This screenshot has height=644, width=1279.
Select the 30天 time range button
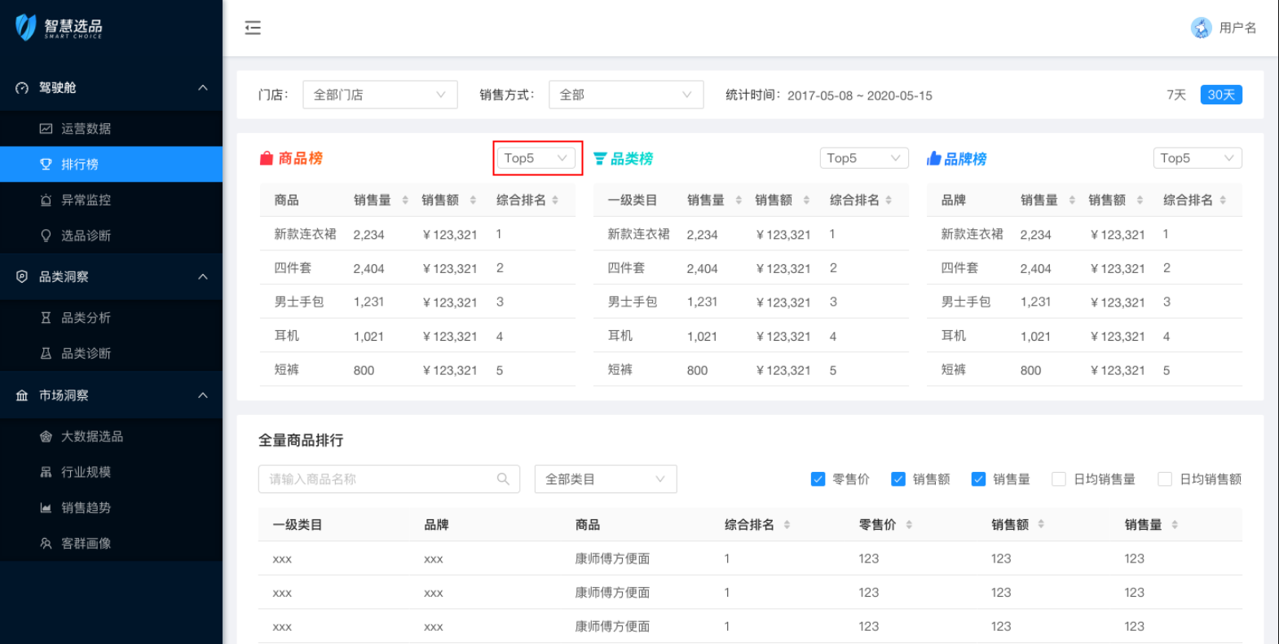pyautogui.click(x=1220, y=95)
